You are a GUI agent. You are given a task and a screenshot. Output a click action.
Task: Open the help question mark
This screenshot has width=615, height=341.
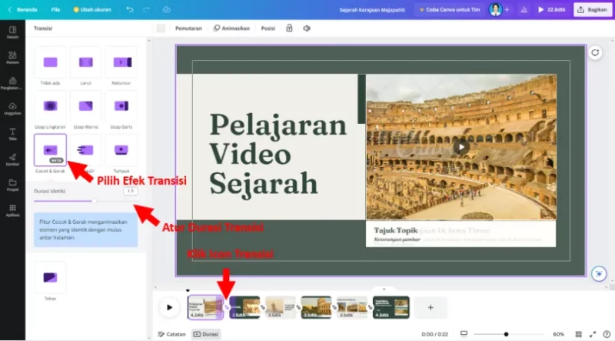(607, 334)
